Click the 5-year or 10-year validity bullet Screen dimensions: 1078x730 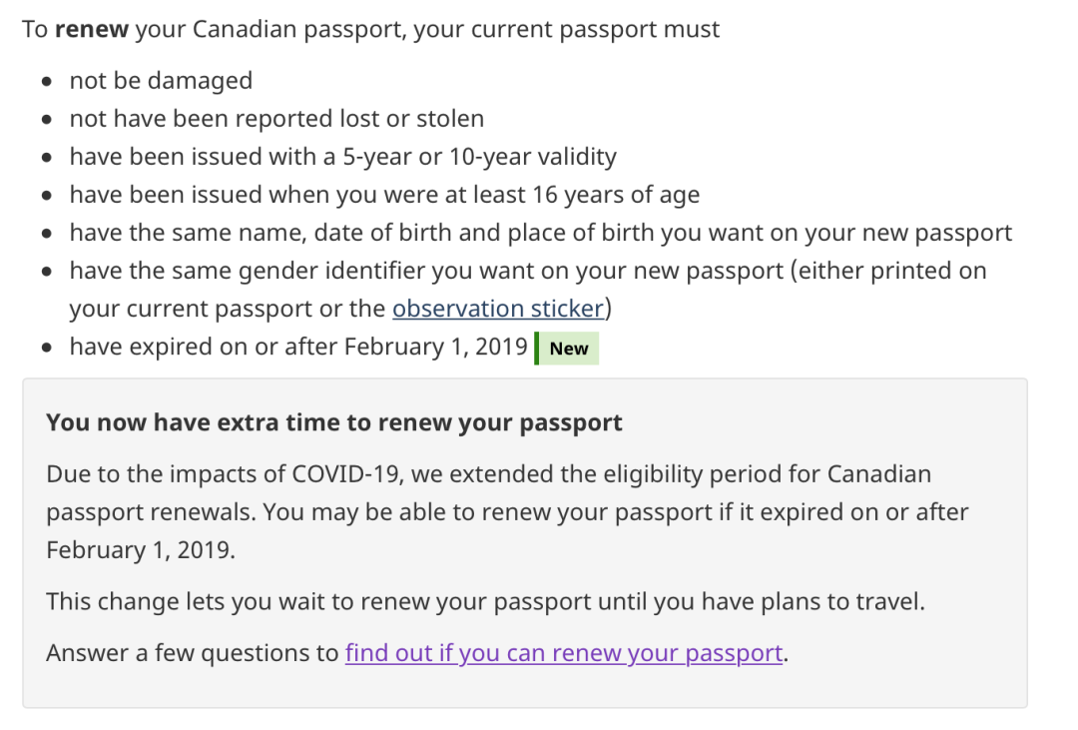point(343,157)
